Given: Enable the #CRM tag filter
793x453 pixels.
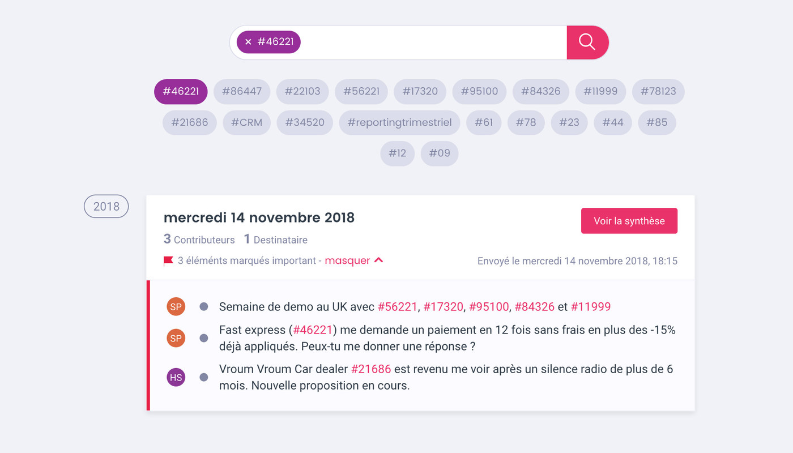Looking at the screenshot, I should (x=246, y=122).
